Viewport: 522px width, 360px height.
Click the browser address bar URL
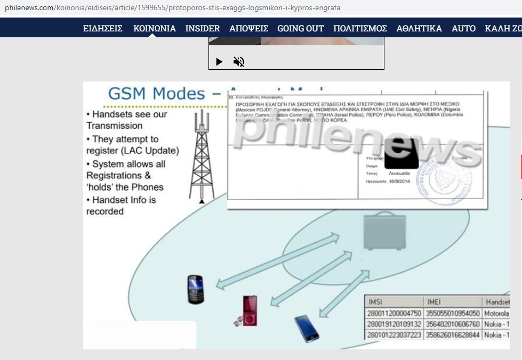[x=172, y=7]
